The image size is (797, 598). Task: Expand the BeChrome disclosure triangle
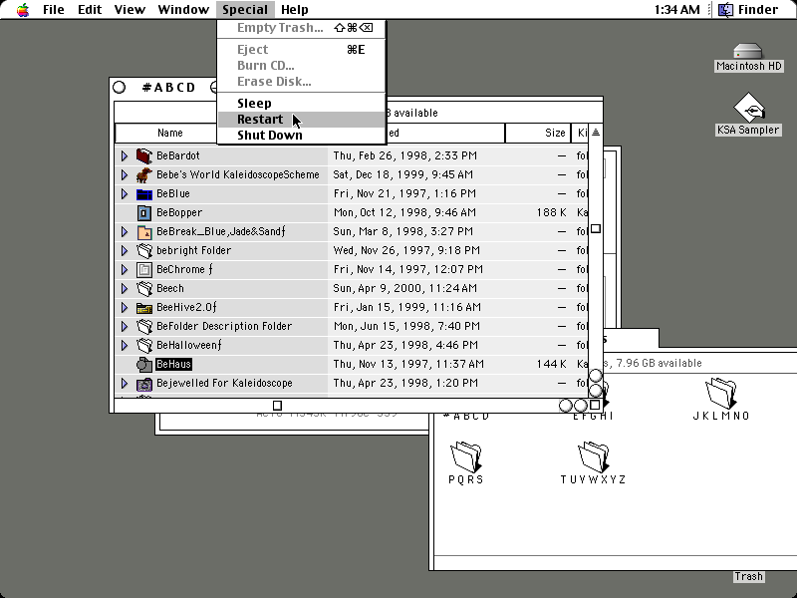124,269
